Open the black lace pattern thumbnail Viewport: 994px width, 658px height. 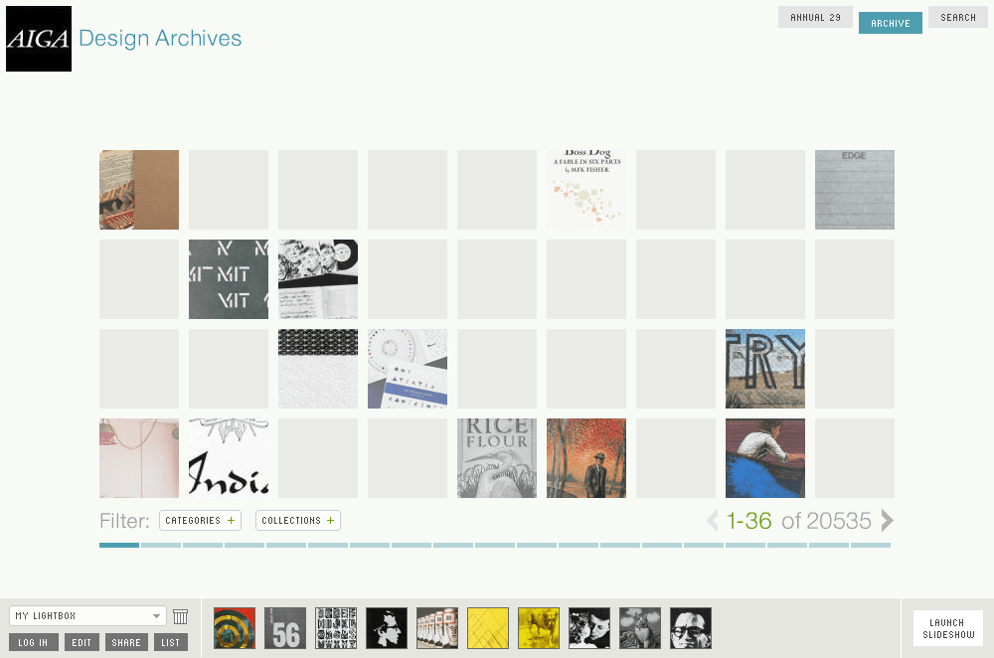tap(318, 369)
